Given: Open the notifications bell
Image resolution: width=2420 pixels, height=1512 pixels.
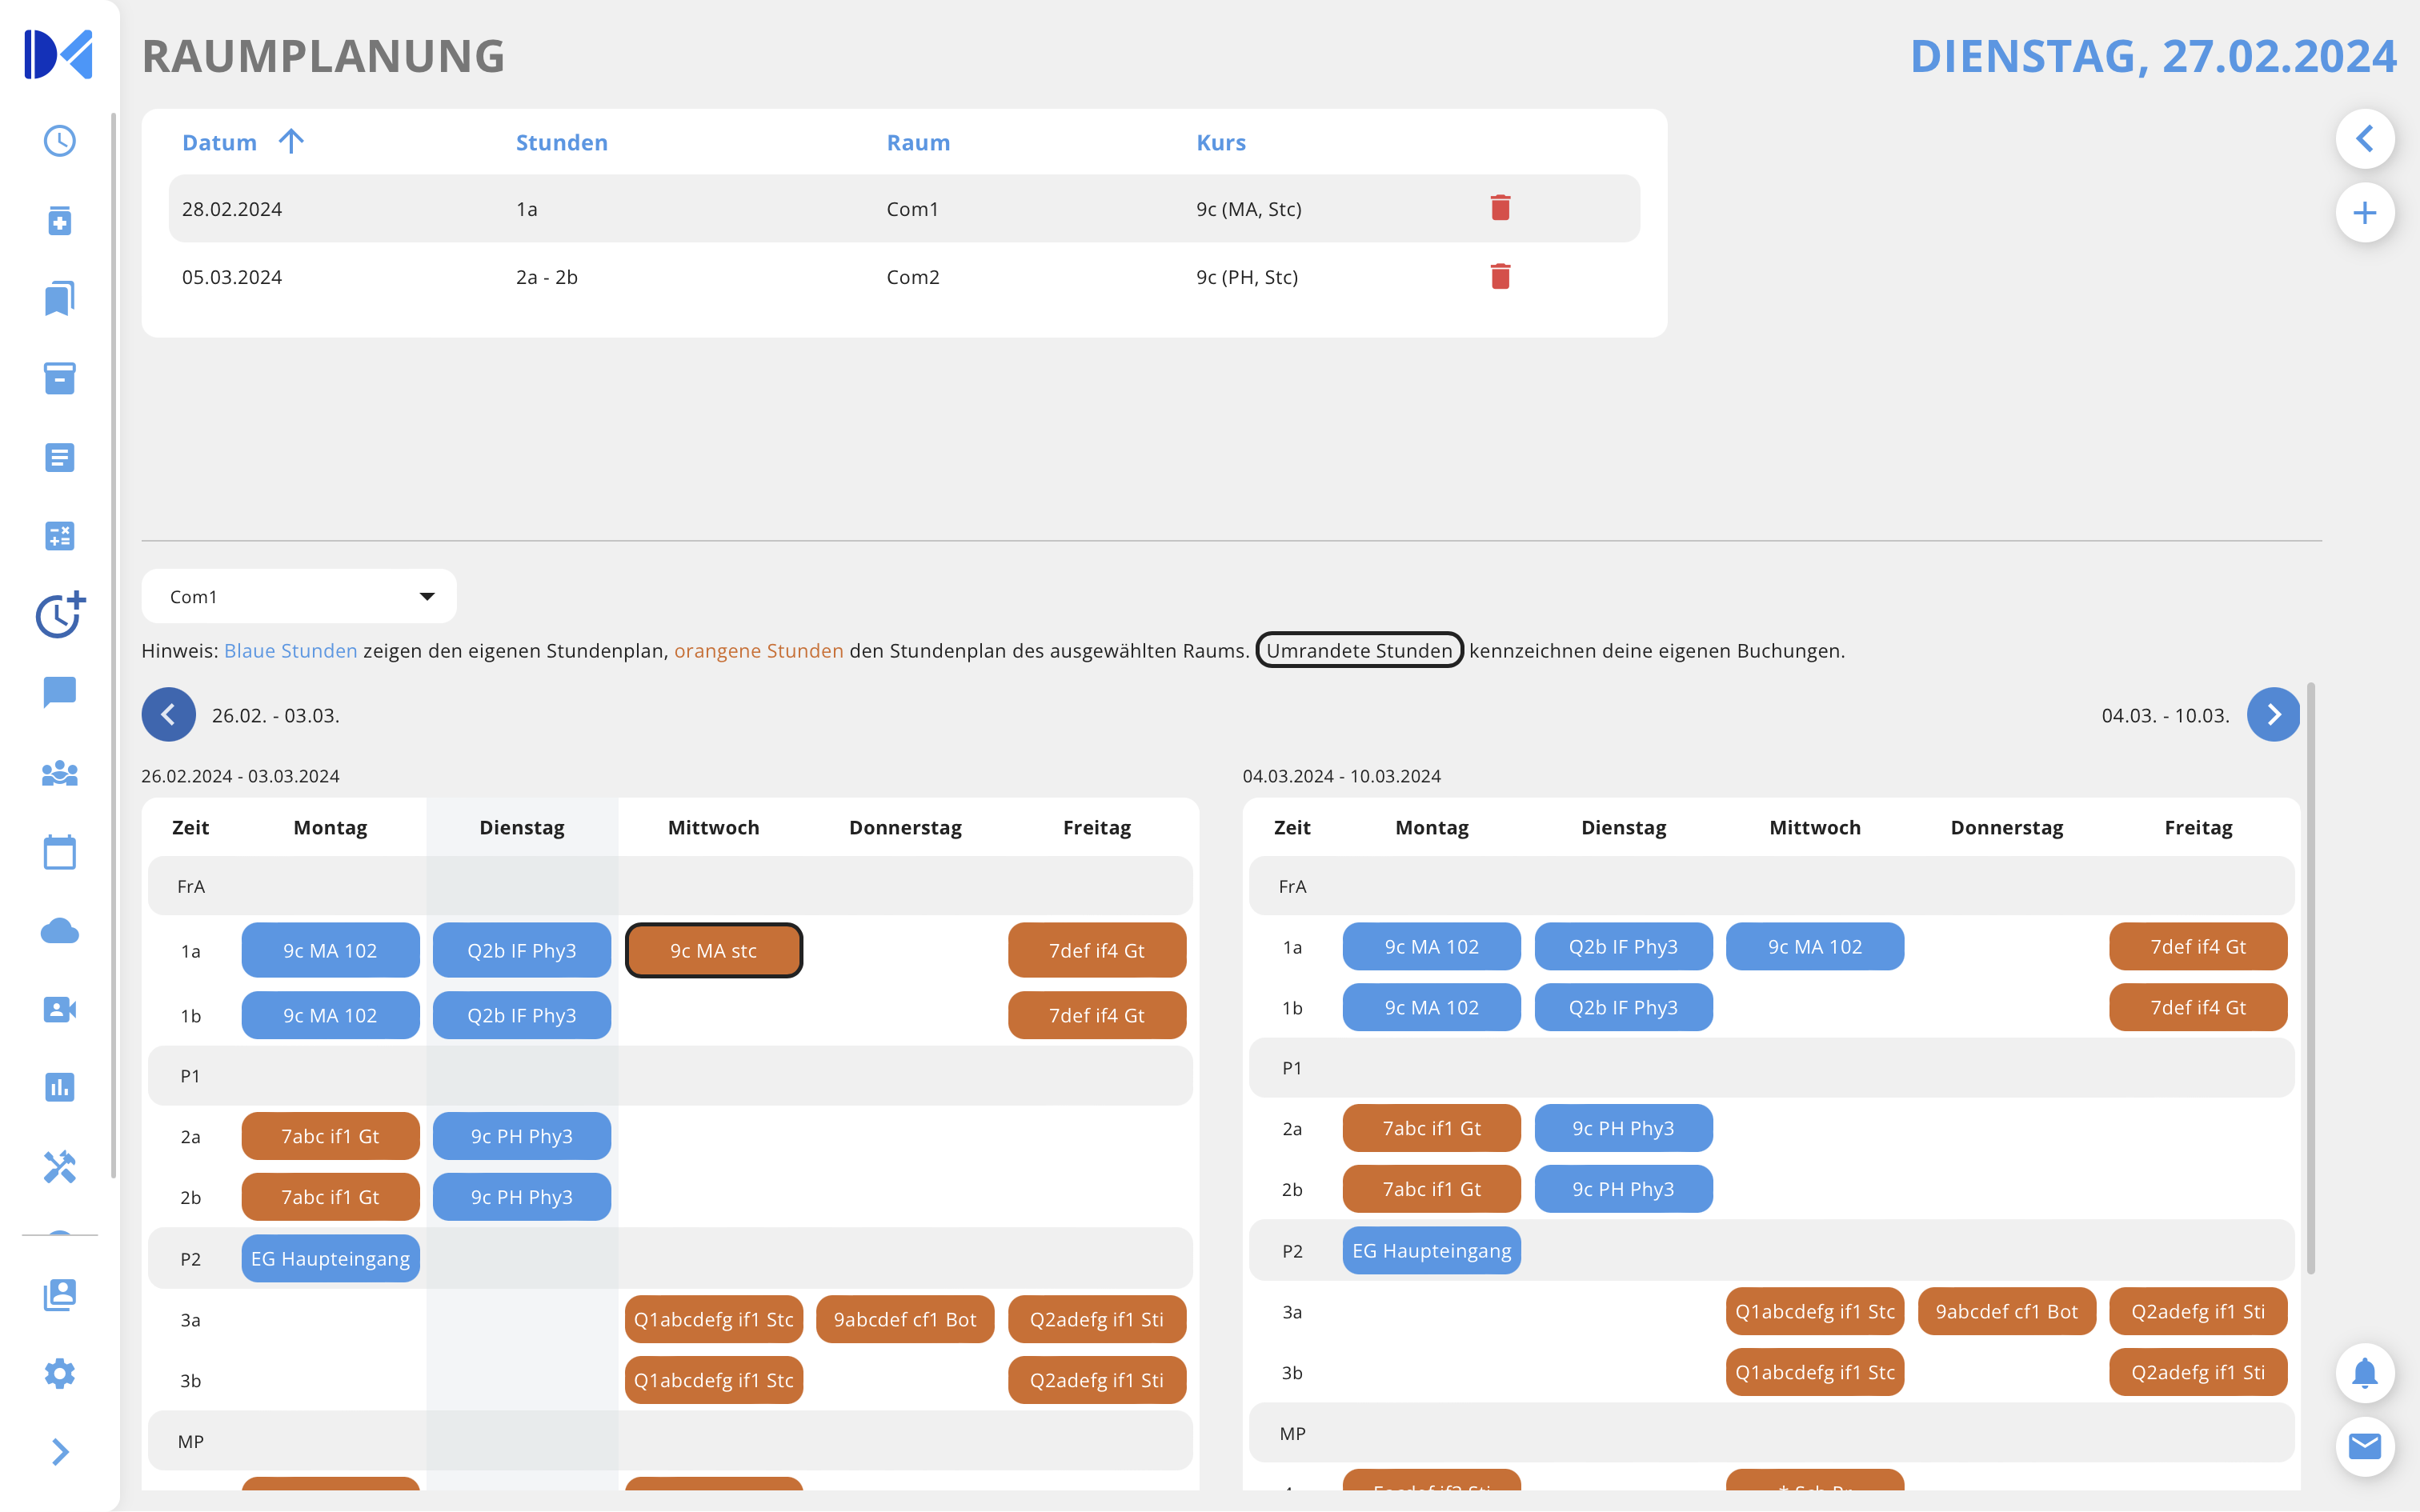Looking at the screenshot, I should tap(2364, 1373).
